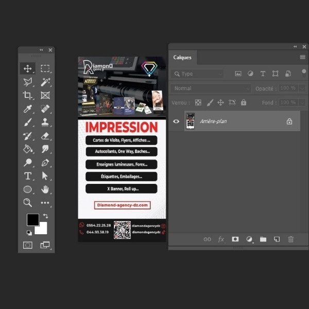Screen dimensions: 309x309
Task: Click the add layer mask button
Action: coord(235,239)
